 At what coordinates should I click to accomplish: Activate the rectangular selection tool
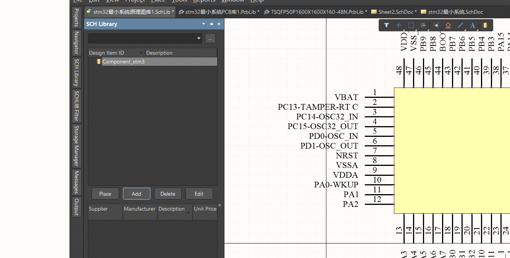[411, 26]
